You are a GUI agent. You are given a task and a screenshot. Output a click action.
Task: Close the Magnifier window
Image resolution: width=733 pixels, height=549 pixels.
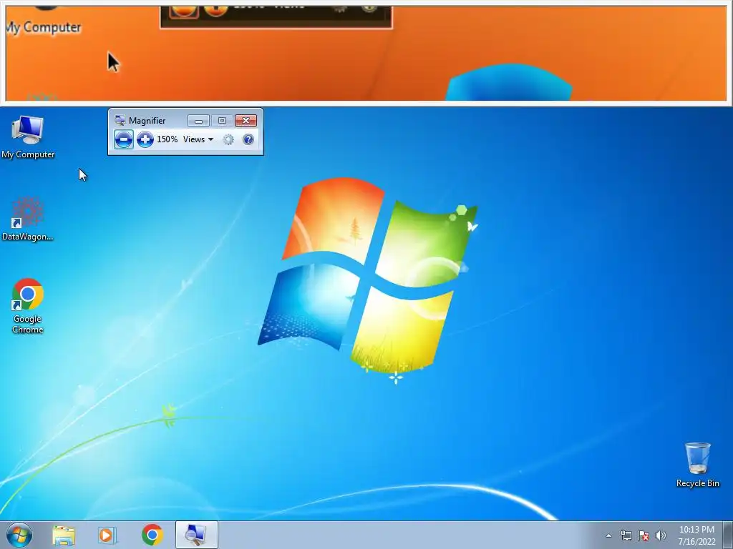(x=246, y=121)
